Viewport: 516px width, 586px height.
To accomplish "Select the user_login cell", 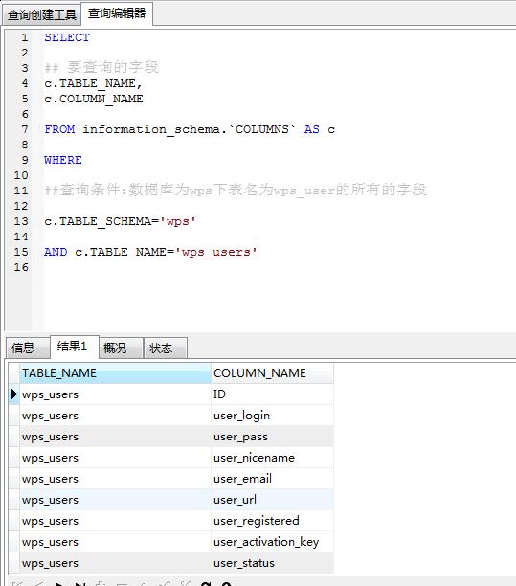I will click(x=272, y=416).
